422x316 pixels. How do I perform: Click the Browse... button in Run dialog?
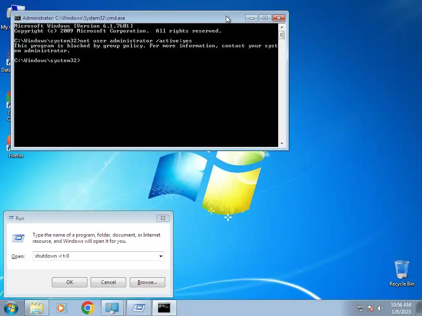(147, 282)
